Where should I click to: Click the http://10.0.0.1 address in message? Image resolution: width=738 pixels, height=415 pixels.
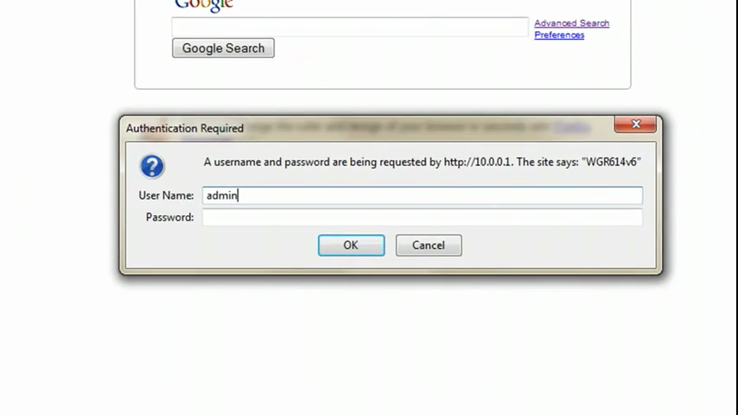tap(477, 162)
